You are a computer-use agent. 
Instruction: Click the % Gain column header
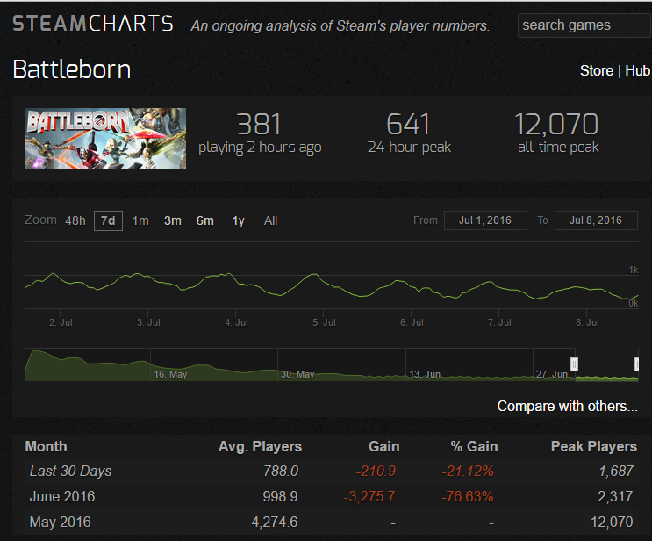click(x=474, y=446)
